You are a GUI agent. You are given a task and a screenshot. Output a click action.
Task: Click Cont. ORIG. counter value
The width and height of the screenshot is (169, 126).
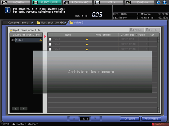[x=138, y=14]
